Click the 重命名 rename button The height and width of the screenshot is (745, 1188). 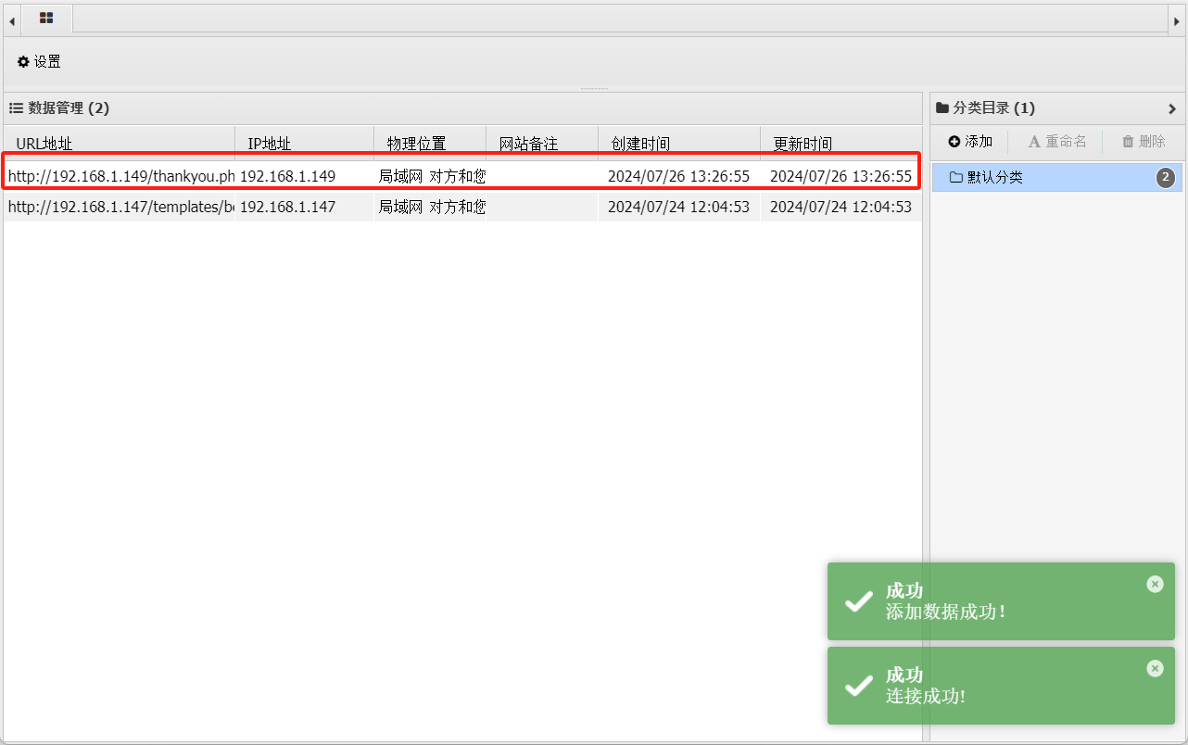tap(1057, 142)
